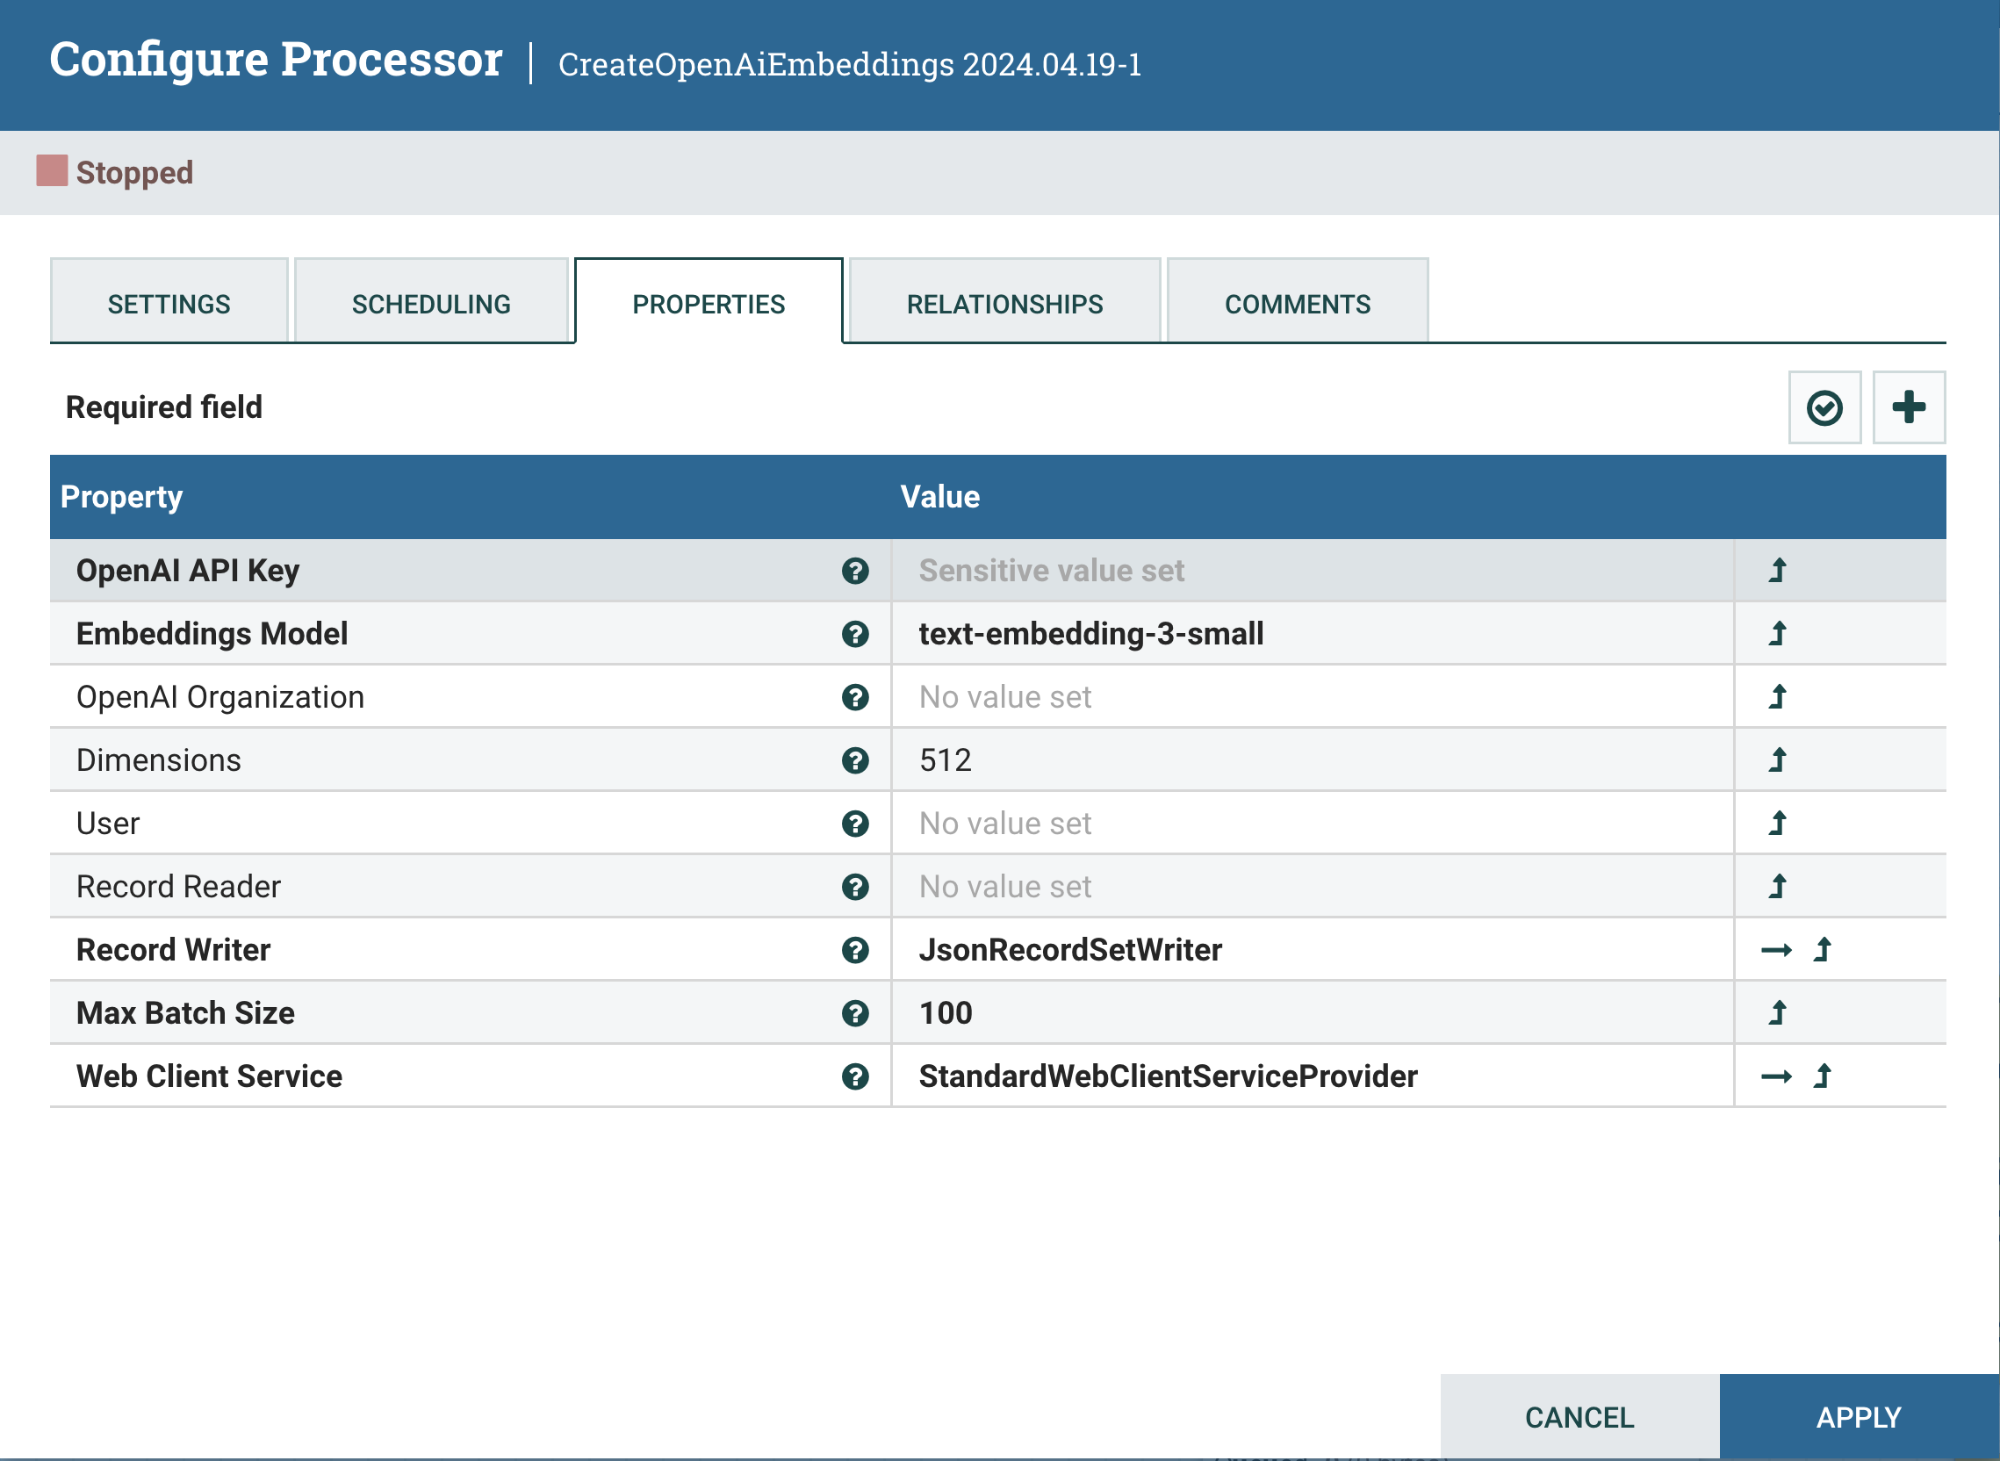Set a value for OpenAI Organization
The height and width of the screenshot is (1461, 2000).
[x=1312, y=698]
